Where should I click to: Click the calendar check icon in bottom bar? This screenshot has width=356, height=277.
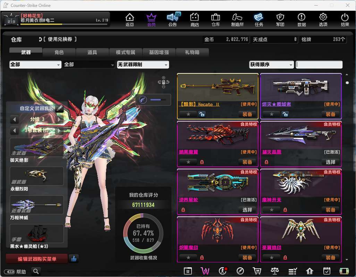click(x=327, y=271)
